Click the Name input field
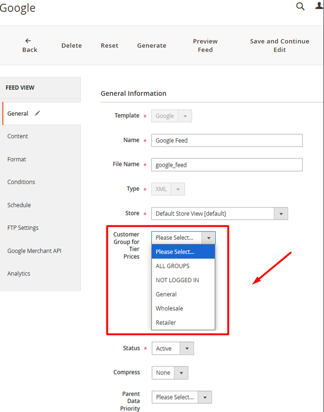 coord(227,140)
